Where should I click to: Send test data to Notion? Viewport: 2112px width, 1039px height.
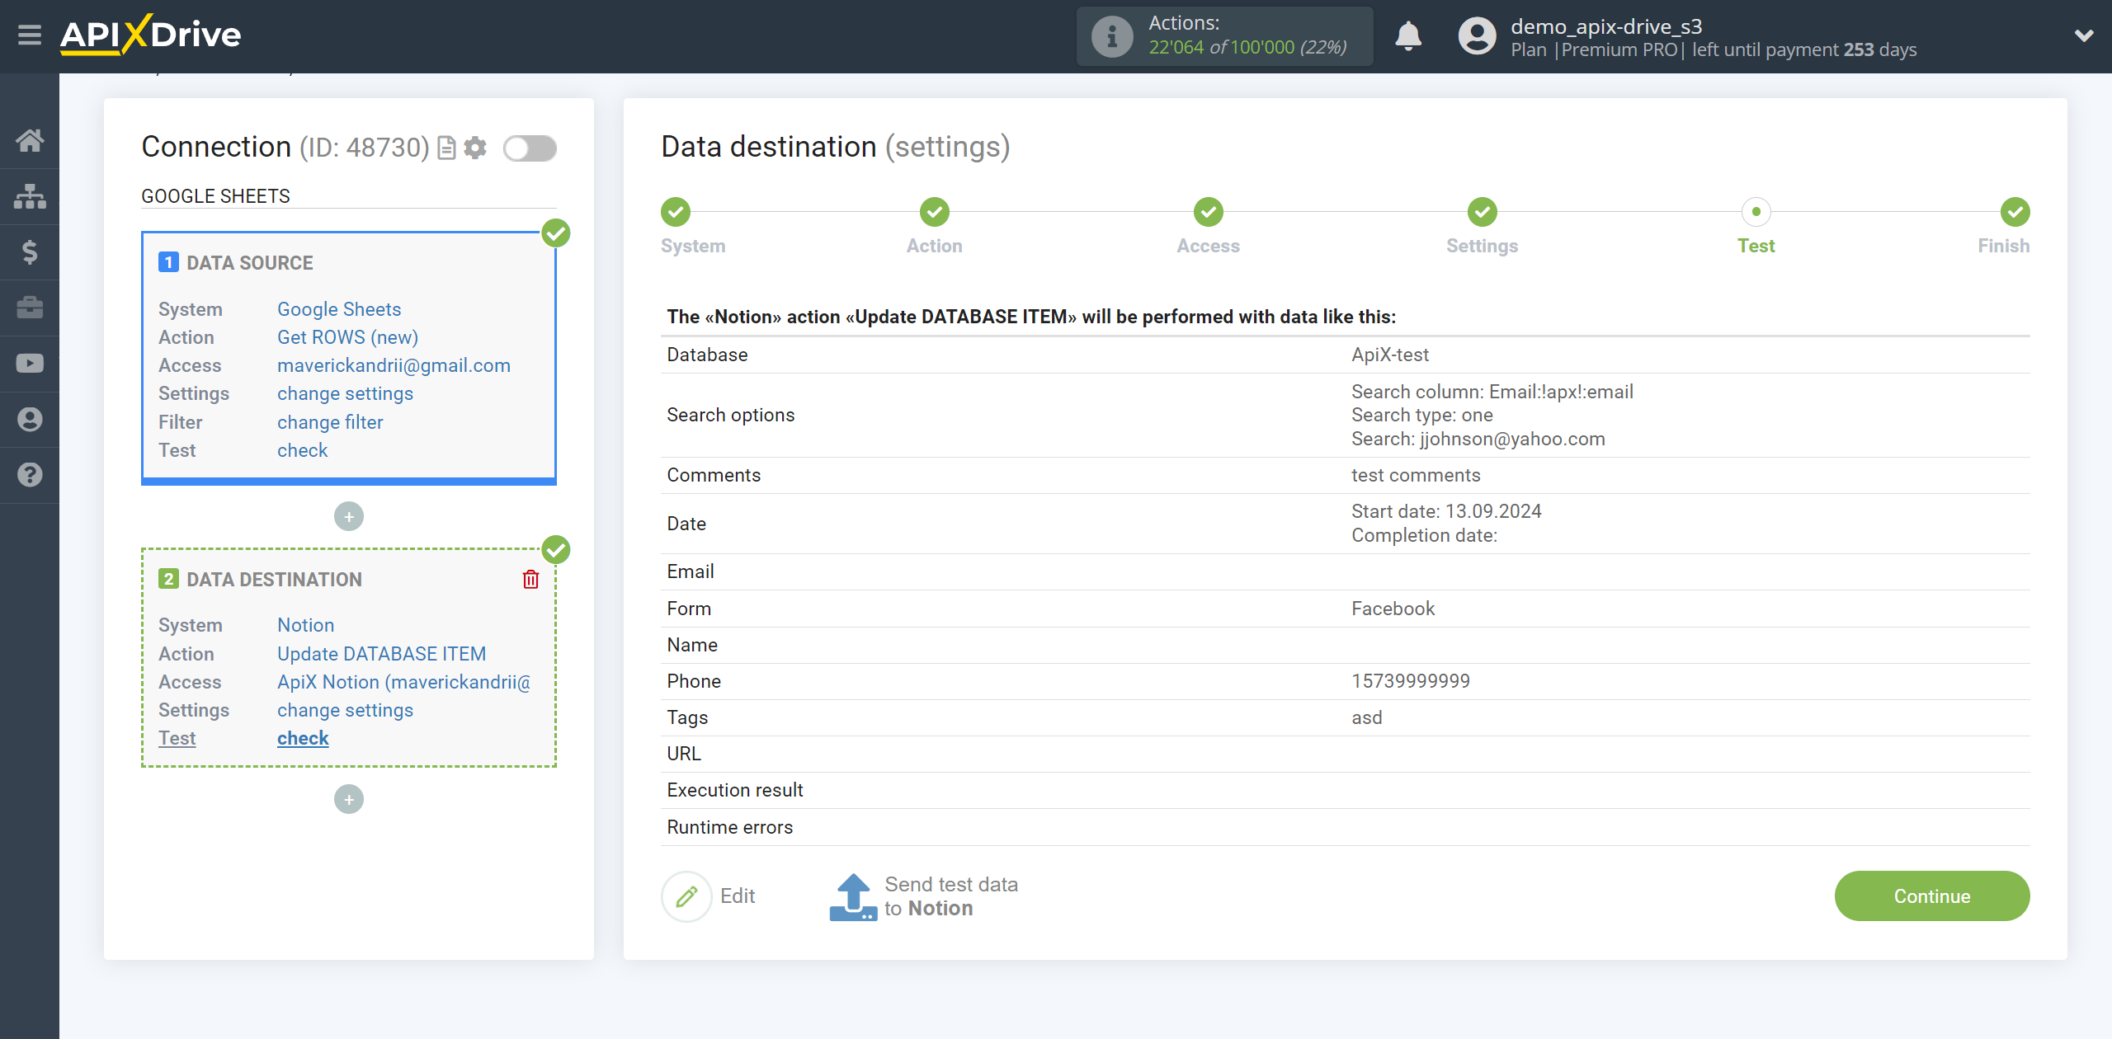pyautogui.click(x=951, y=896)
